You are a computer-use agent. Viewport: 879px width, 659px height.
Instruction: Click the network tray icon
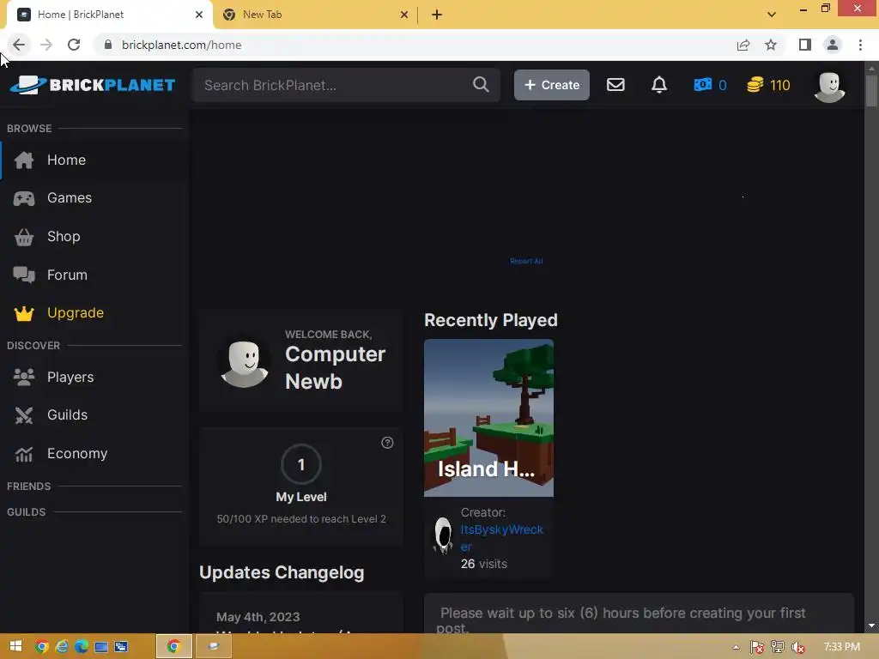(x=778, y=647)
